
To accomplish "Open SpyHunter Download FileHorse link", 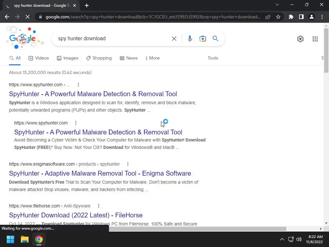I will point(76,215).
